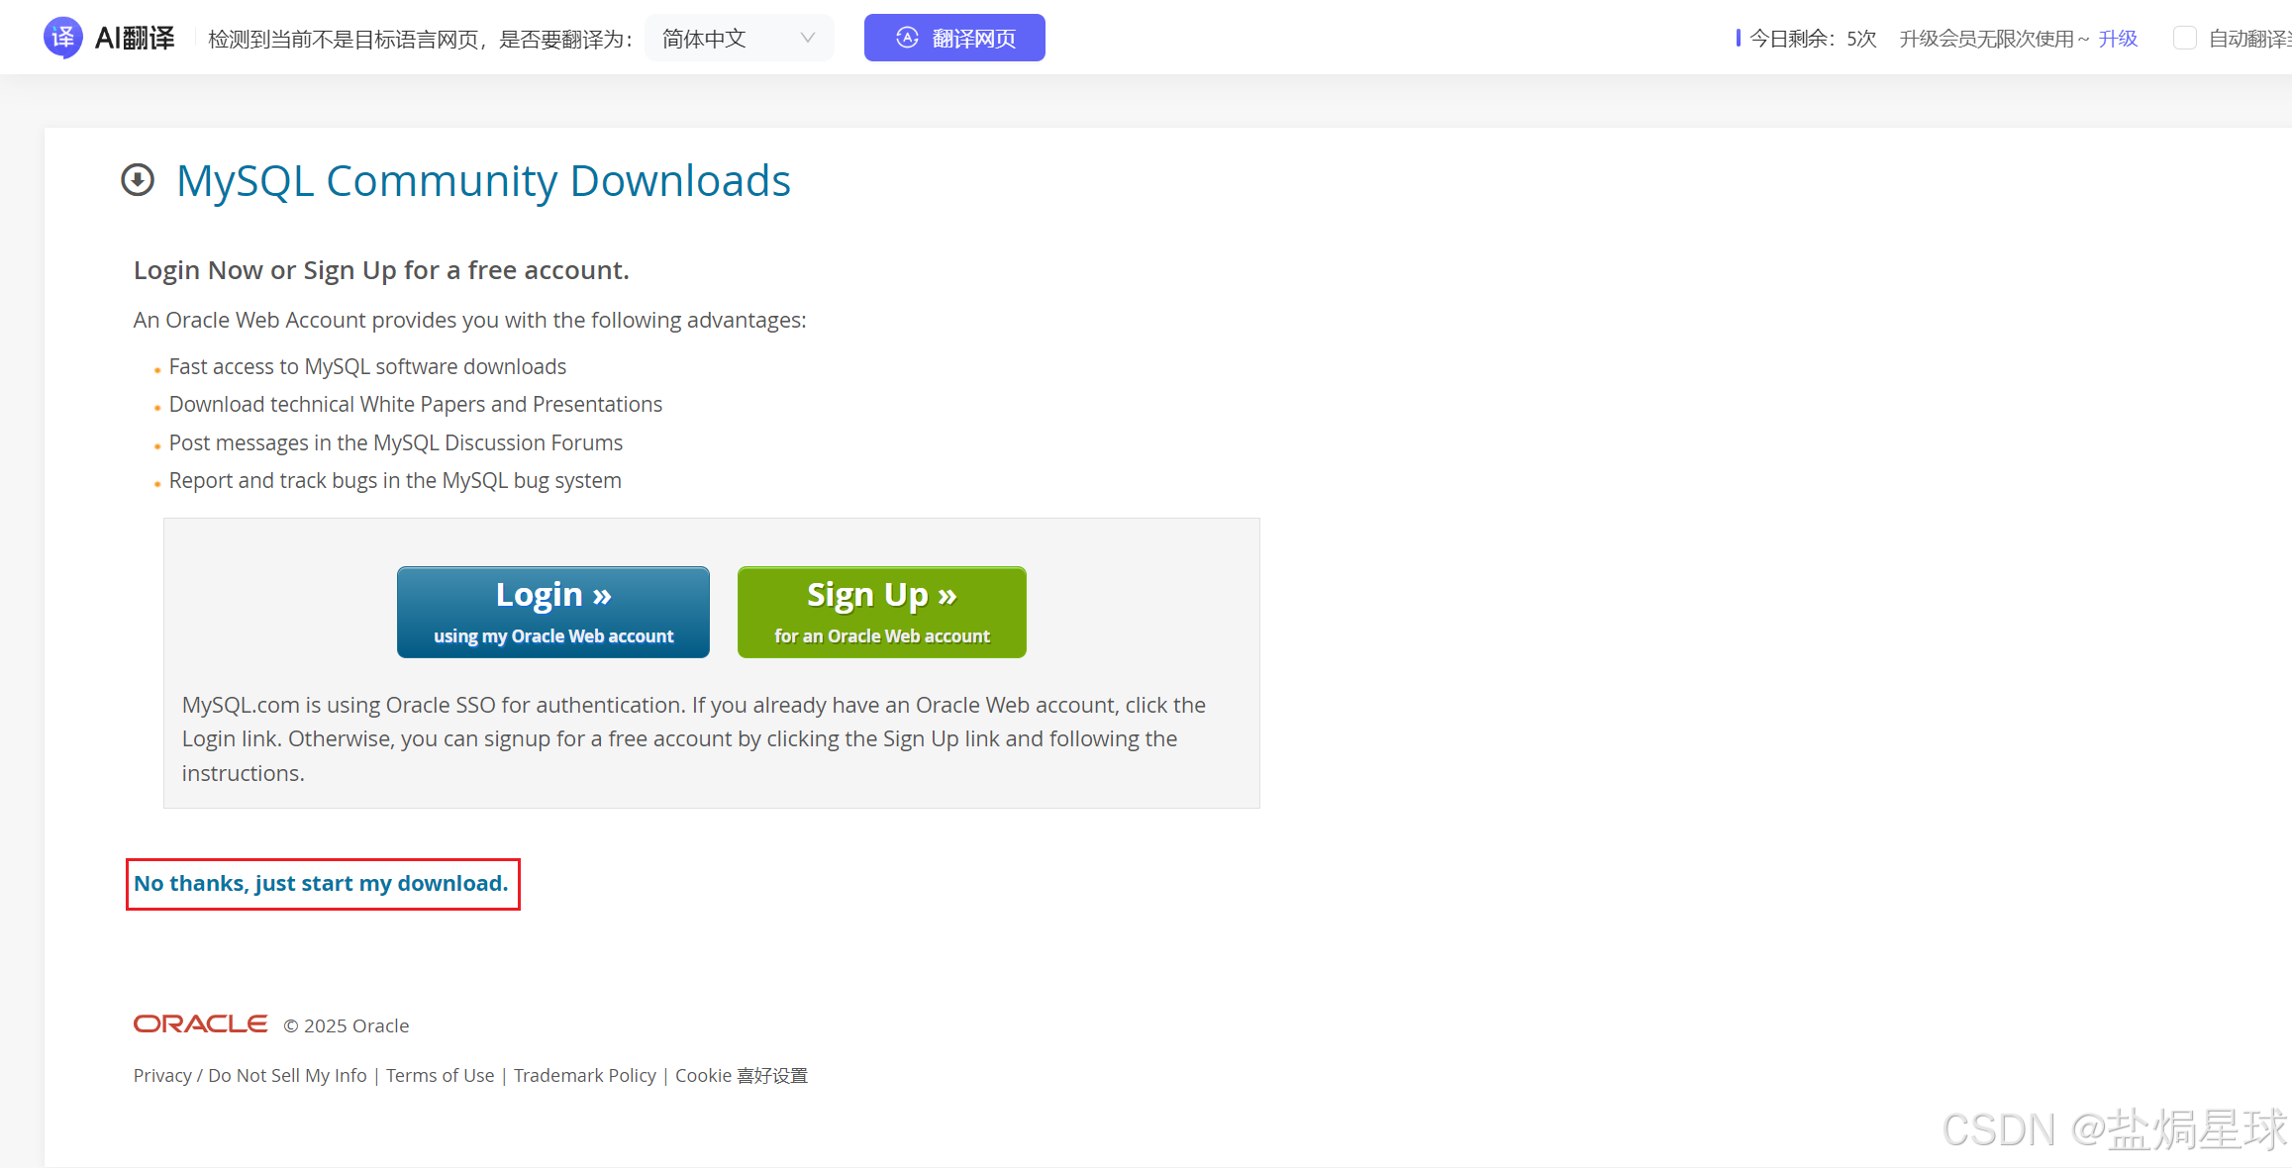The image size is (2292, 1168).
Task: Open the Trademark Policy link
Action: coord(585,1075)
